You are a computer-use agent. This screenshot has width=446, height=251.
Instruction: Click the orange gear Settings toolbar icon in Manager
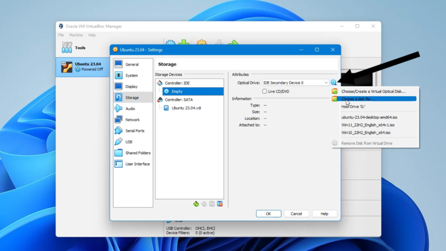tap(202, 43)
